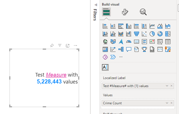Open More options on the visual header

pos(75,45)
